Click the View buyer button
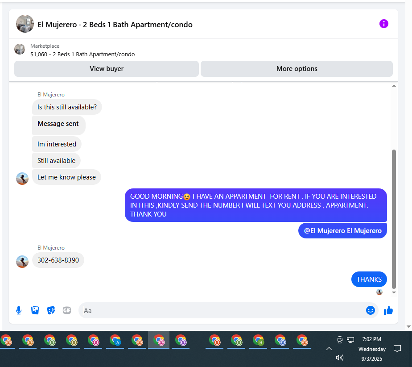Viewport: 412px width, 367px height. pyautogui.click(x=107, y=69)
